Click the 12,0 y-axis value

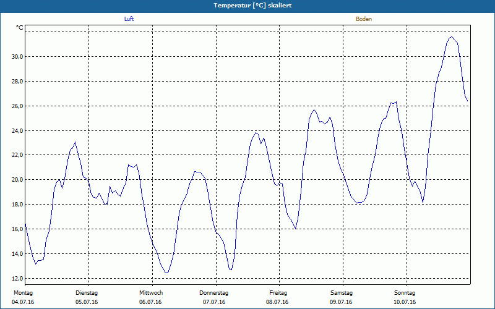point(18,279)
